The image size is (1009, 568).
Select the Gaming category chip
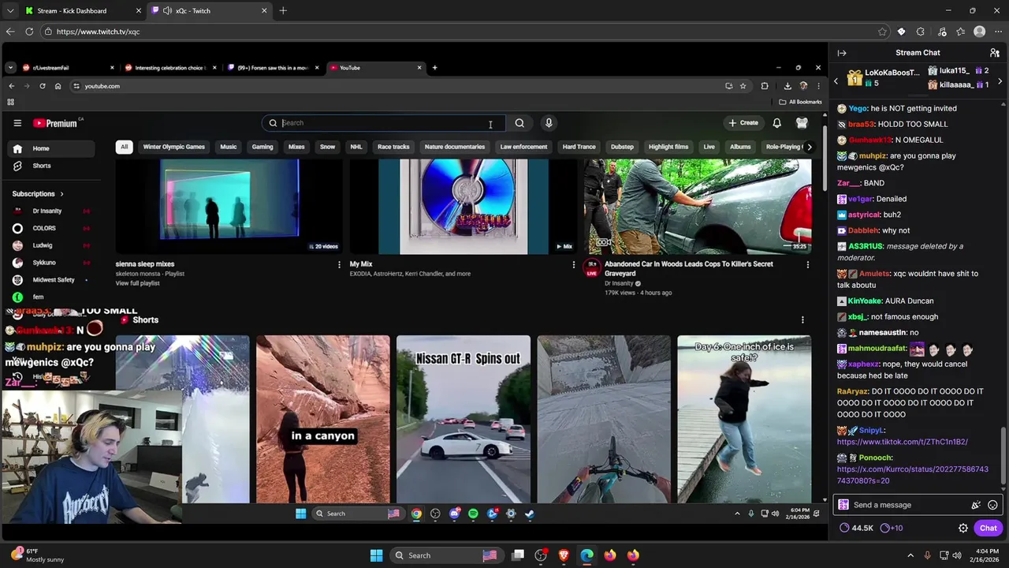pyautogui.click(x=262, y=147)
